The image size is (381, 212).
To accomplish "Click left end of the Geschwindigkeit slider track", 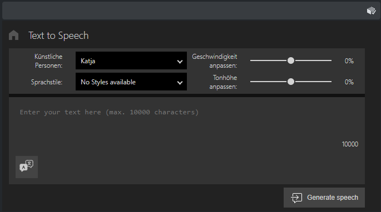I will click(x=252, y=60).
